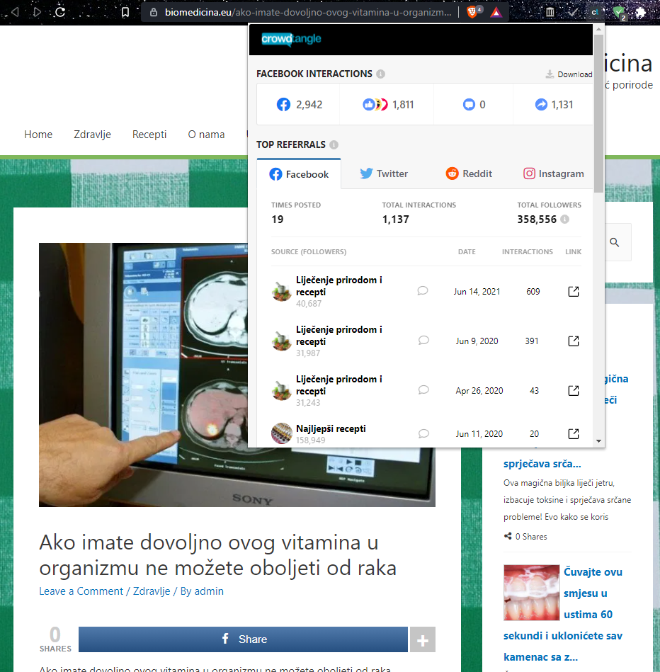The width and height of the screenshot is (660, 672).
Task: Click the popup scrollbar down arrow
Action: point(598,441)
